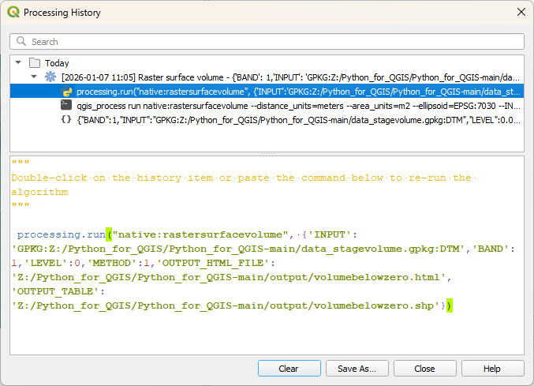The height and width of the screenshot is (386, 534).
Task: Select the Today group label
Action: tap(57, 63)
